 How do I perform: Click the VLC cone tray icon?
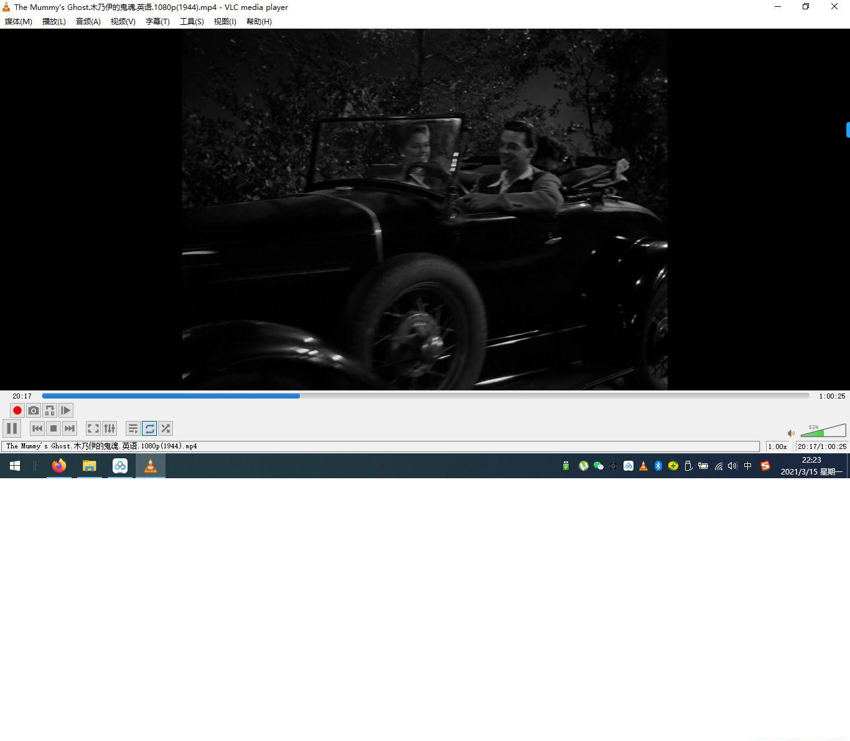(643, 466)
